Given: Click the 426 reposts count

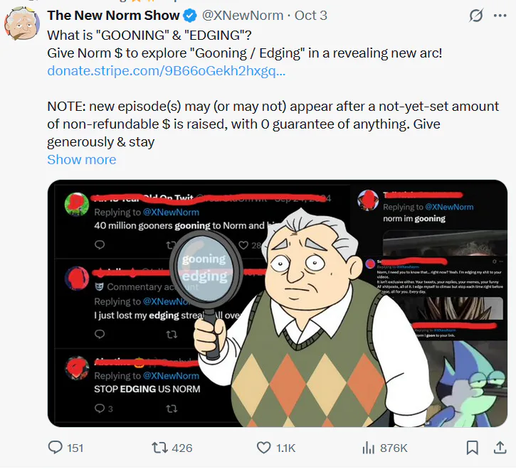Looking at the screenshot, I should click(x=182, y=448).
